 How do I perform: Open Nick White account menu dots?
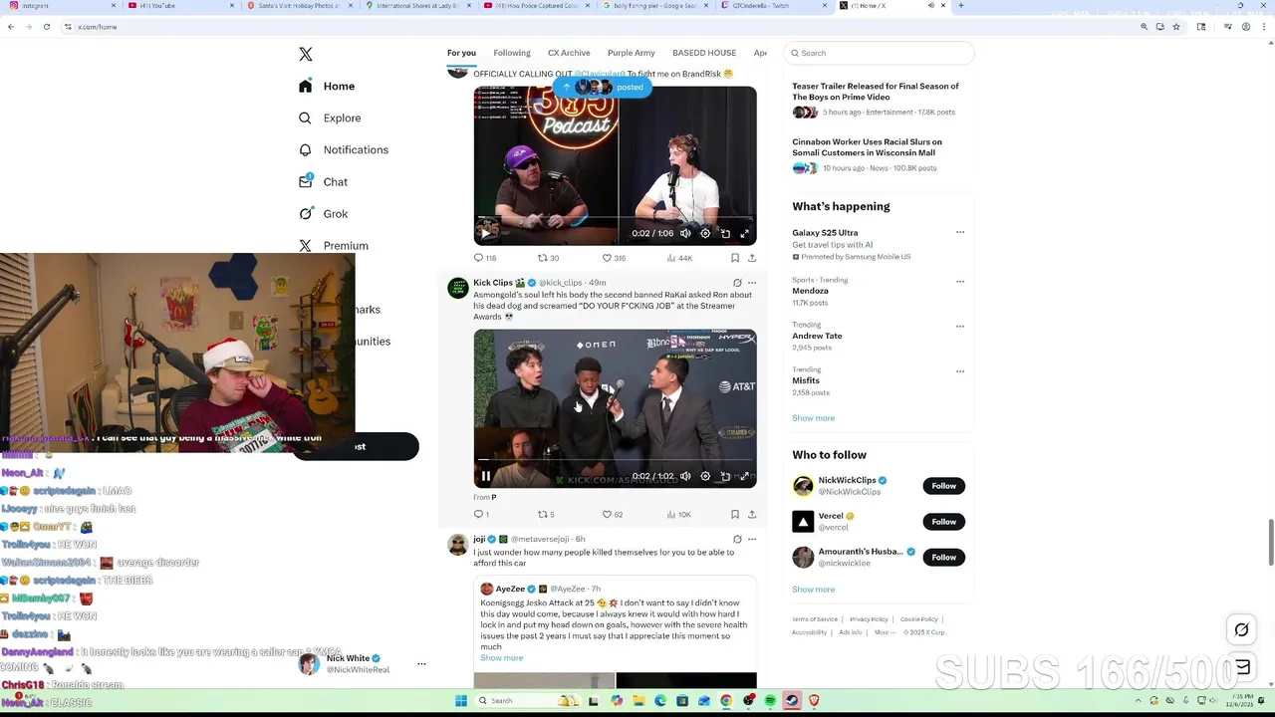pos(421,663)
